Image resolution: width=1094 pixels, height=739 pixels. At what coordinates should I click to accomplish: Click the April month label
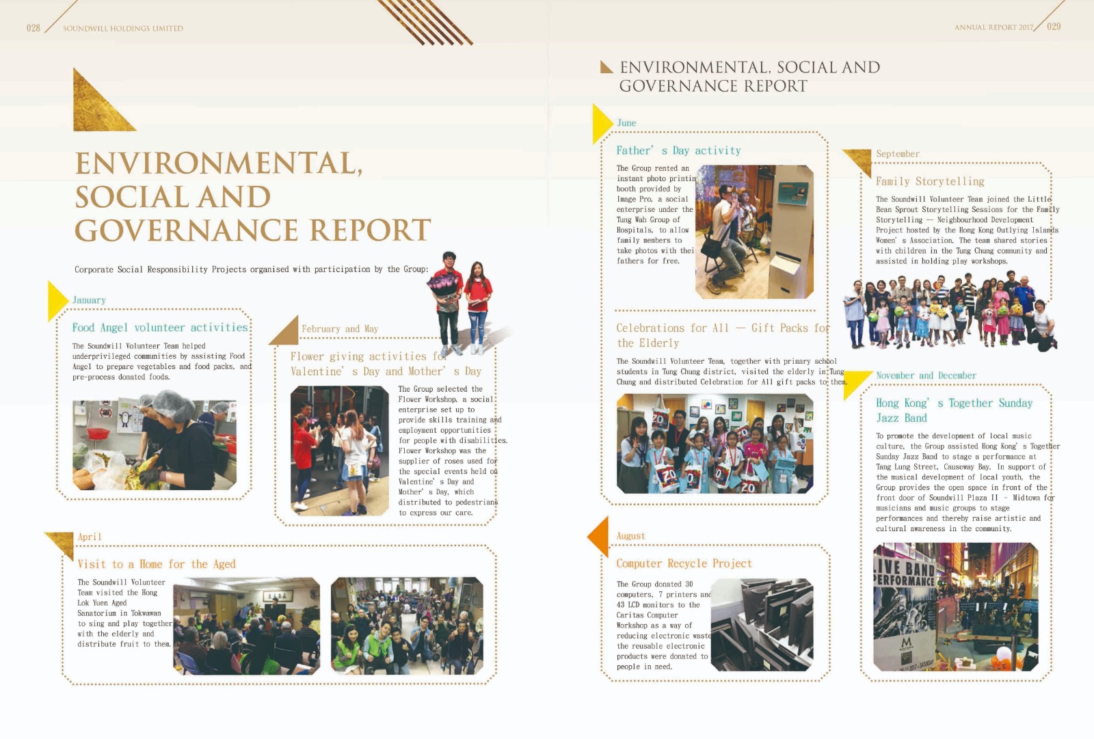[x=90, y=537]
